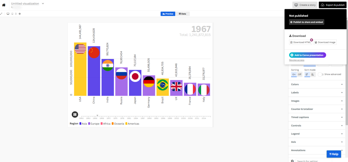348x162 pixels.
Task: Expand the Colors settings section
Action: pyautogui.click(x=317, y=84)
